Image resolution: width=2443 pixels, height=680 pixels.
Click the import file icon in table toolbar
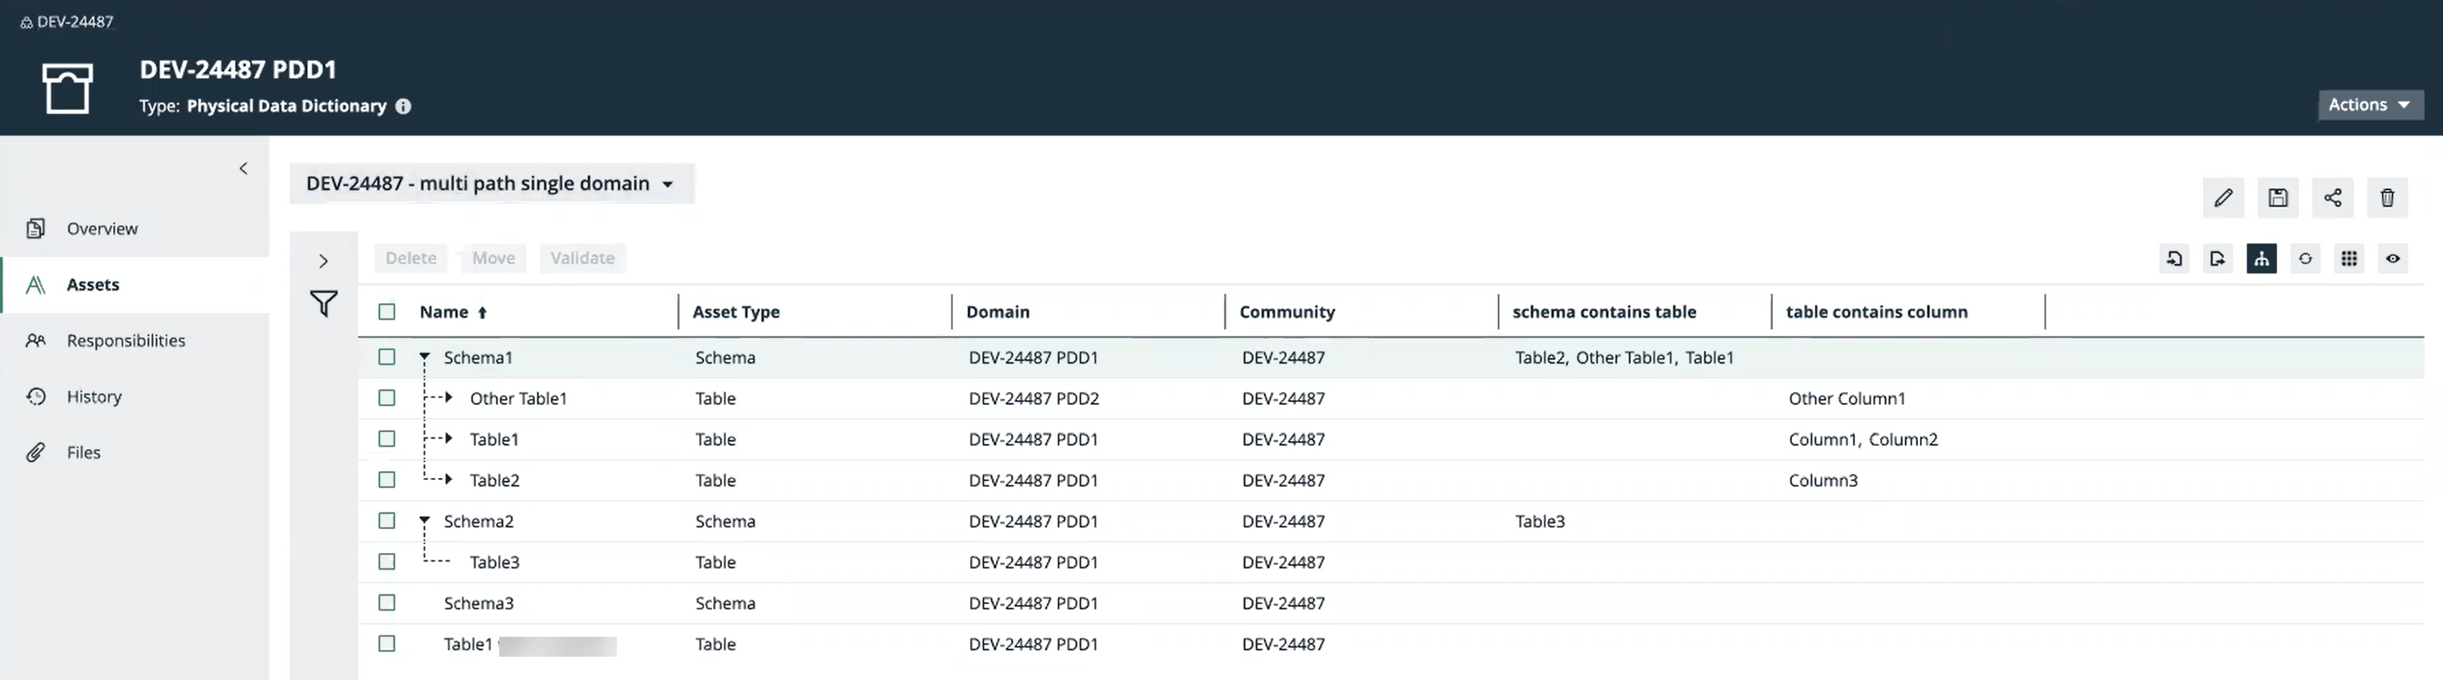(x=2173, y=259)
